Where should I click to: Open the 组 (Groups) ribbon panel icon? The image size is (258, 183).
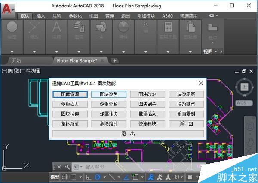pos(146,27)
